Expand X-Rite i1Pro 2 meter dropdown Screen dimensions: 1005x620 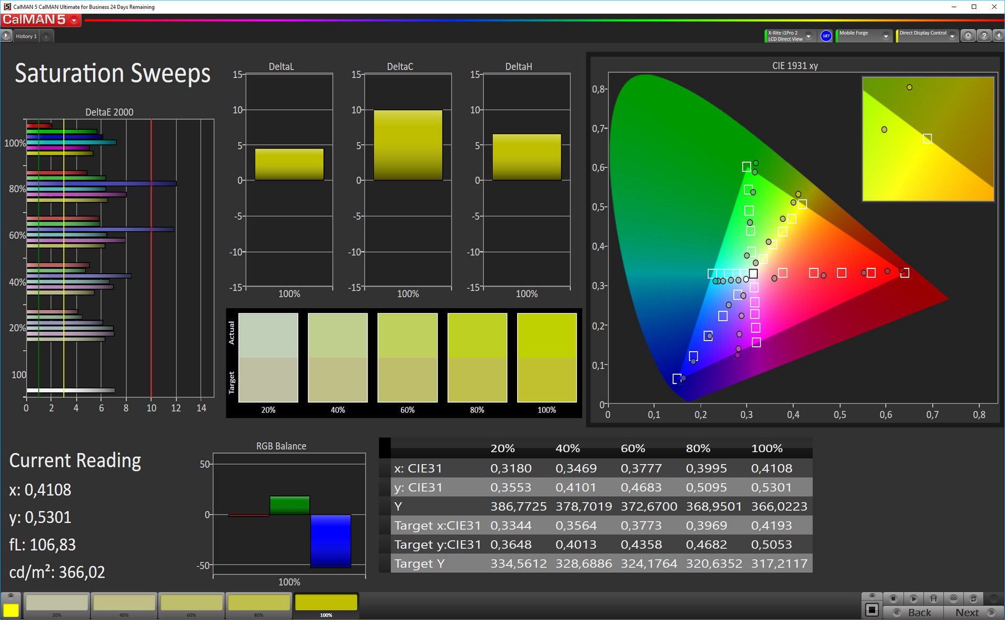[x=808, y=36]
